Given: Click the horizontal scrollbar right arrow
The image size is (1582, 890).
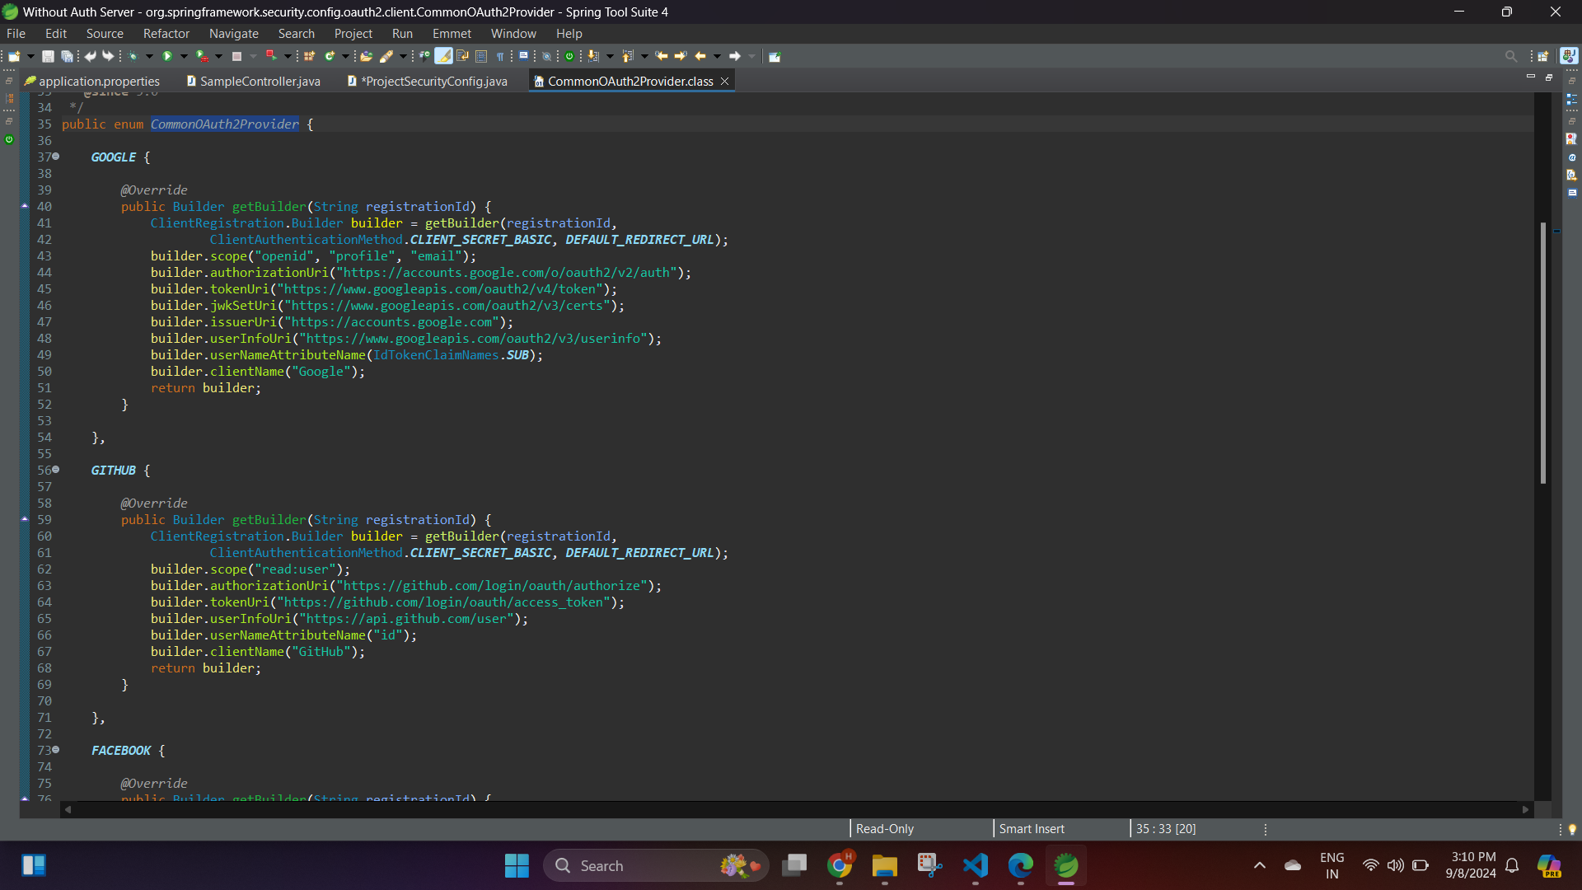Looking at the screenshot, I should tap(1525, 809).
